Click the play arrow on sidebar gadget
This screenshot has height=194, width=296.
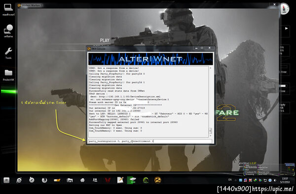click(287, 28)
